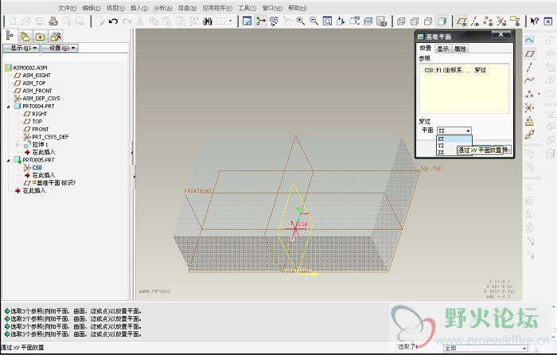Open the folder browser navigator tab
Image resolution: width=557 pixels, height=355 pixels.
[x=25, y=36]
